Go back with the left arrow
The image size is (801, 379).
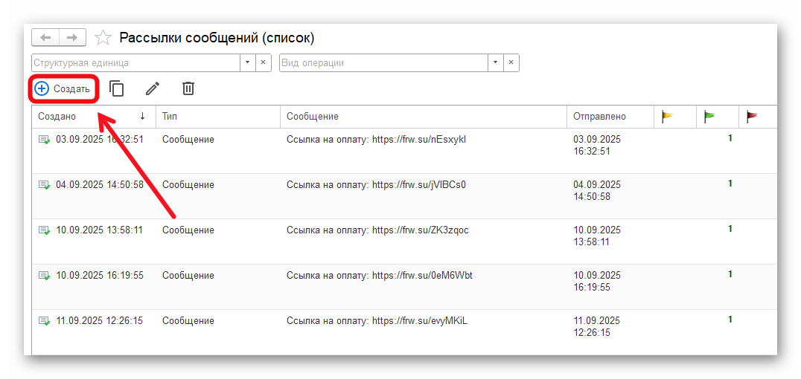(x=46, y=37)
